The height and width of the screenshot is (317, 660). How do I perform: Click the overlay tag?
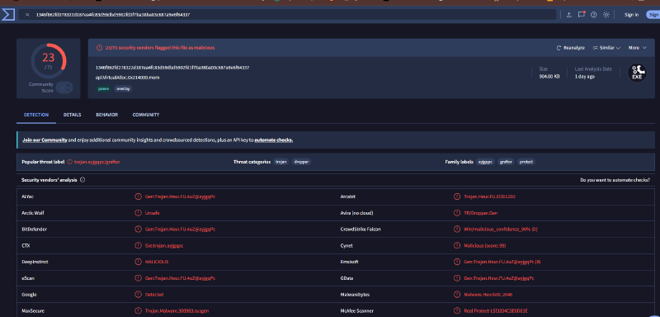point(123,89)
